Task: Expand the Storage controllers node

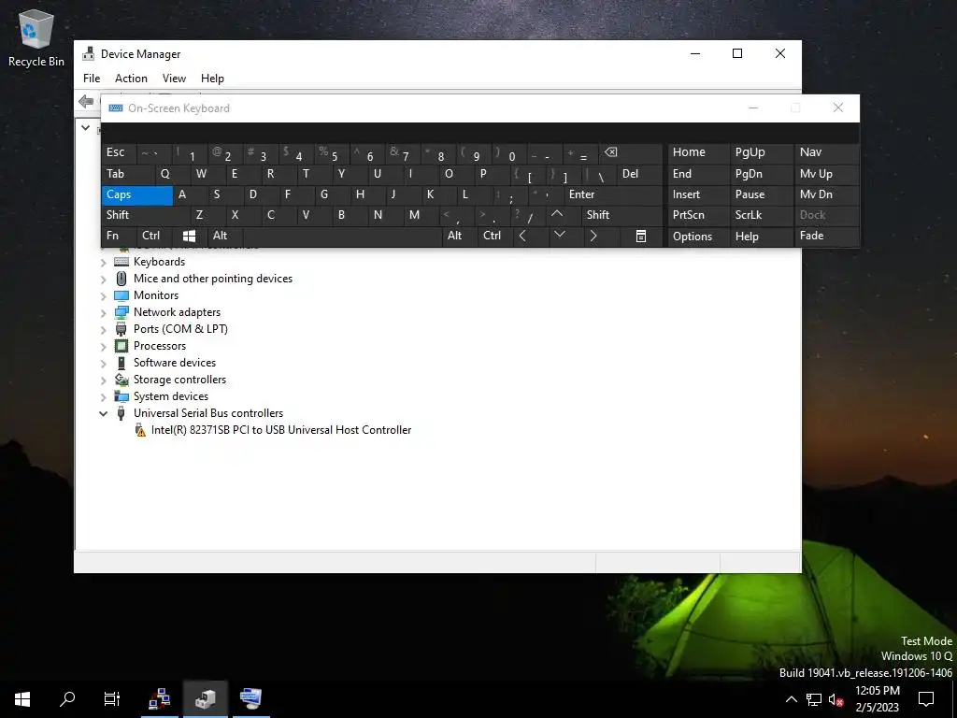Action: 103,381
